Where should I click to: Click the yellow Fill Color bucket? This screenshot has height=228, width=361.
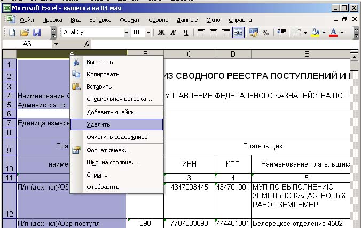coord(315,33)
